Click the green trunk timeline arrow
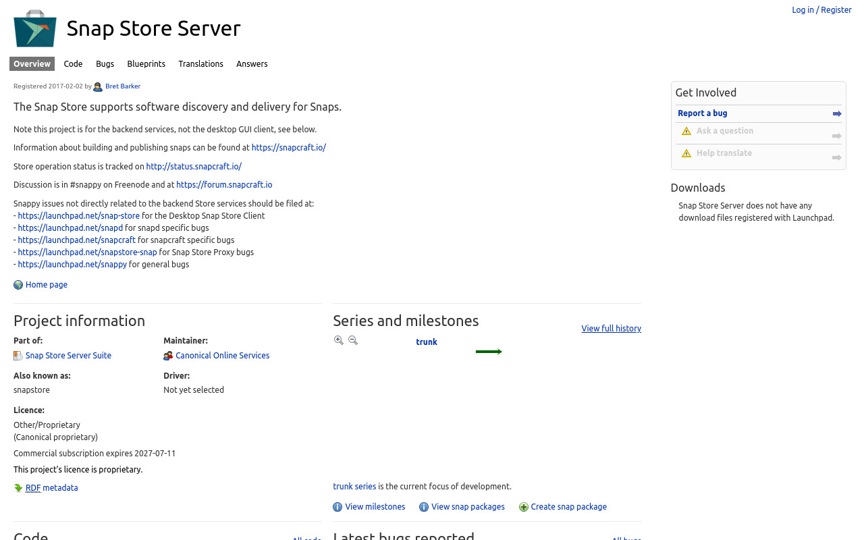This screenshot has width=864, height=540. tap(489, 352)
